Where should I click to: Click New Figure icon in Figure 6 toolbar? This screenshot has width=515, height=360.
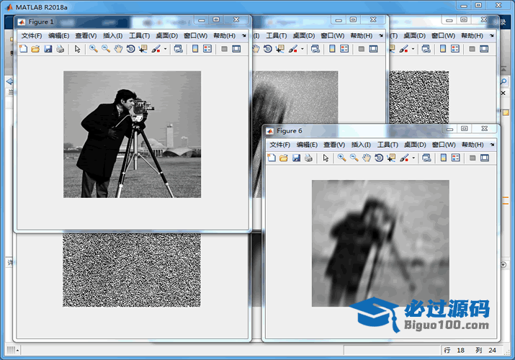[x=272, y=158]
